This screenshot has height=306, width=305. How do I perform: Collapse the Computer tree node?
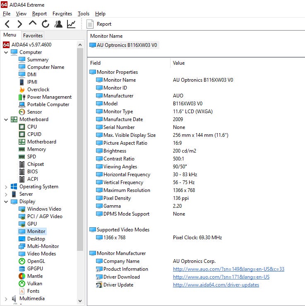pos(6,52)
